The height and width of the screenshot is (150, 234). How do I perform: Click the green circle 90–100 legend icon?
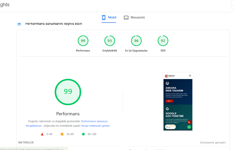83,134
